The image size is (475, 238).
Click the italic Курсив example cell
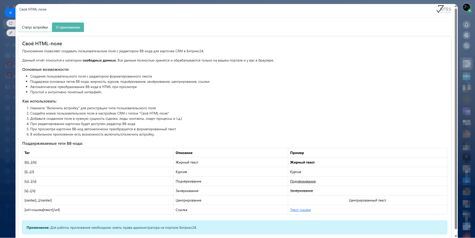pyautogui.click(x=367, y=172)
